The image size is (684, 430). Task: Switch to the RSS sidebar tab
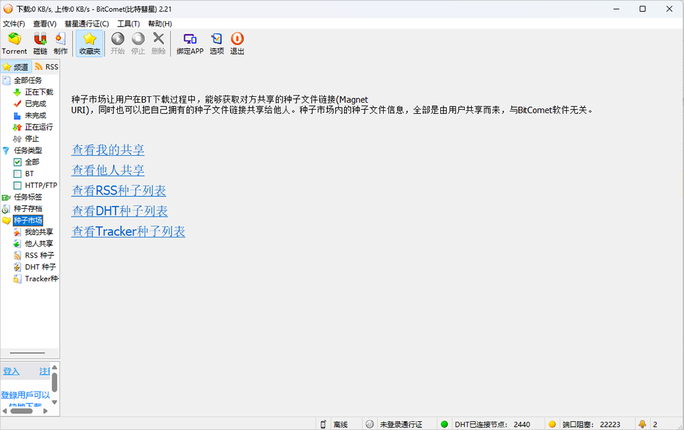click(46, 66)
